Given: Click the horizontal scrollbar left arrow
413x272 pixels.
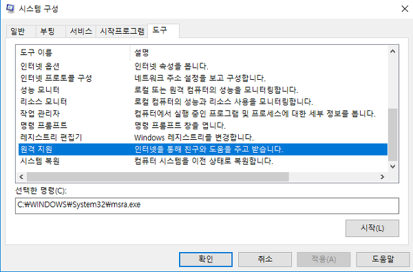Looking at the screenshot, I should (21, 177).
